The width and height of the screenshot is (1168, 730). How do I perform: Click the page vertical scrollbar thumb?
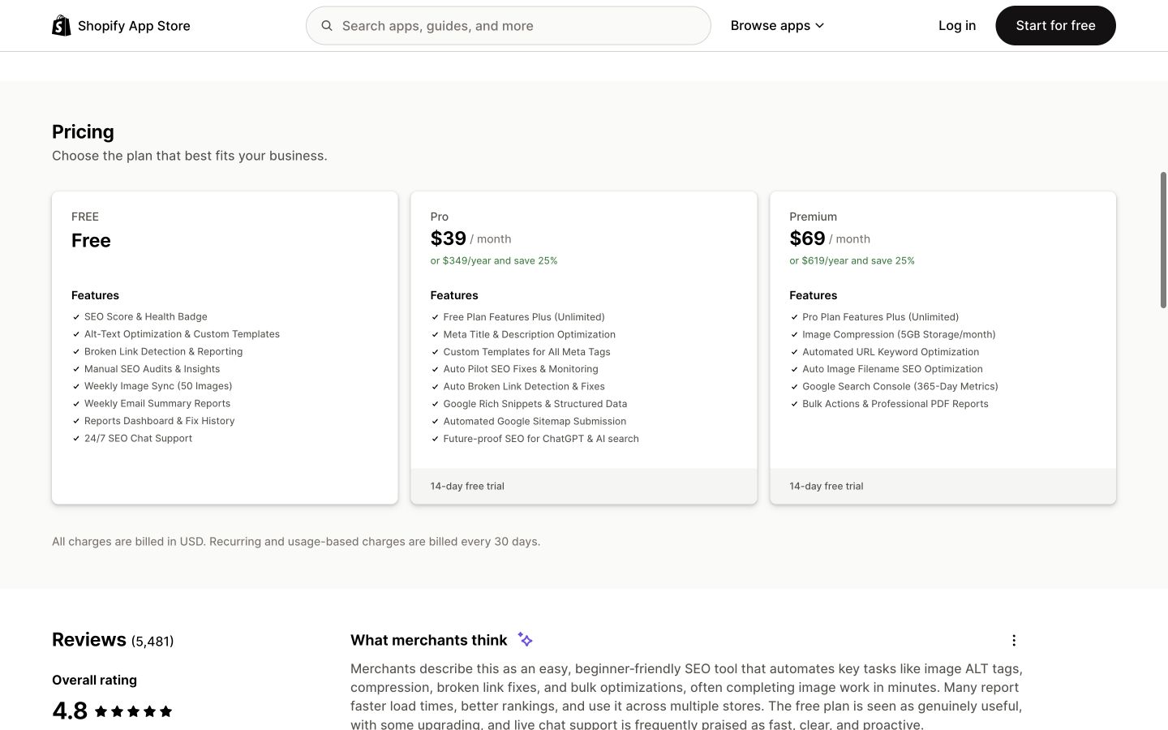pos(1163,240)
